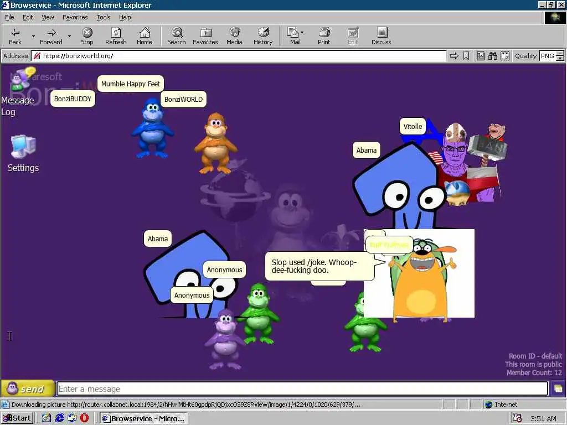Click the orange Bonzi named BonziWORLD
The height and width of the screenshot is (425, 567).
coord(216,143)
